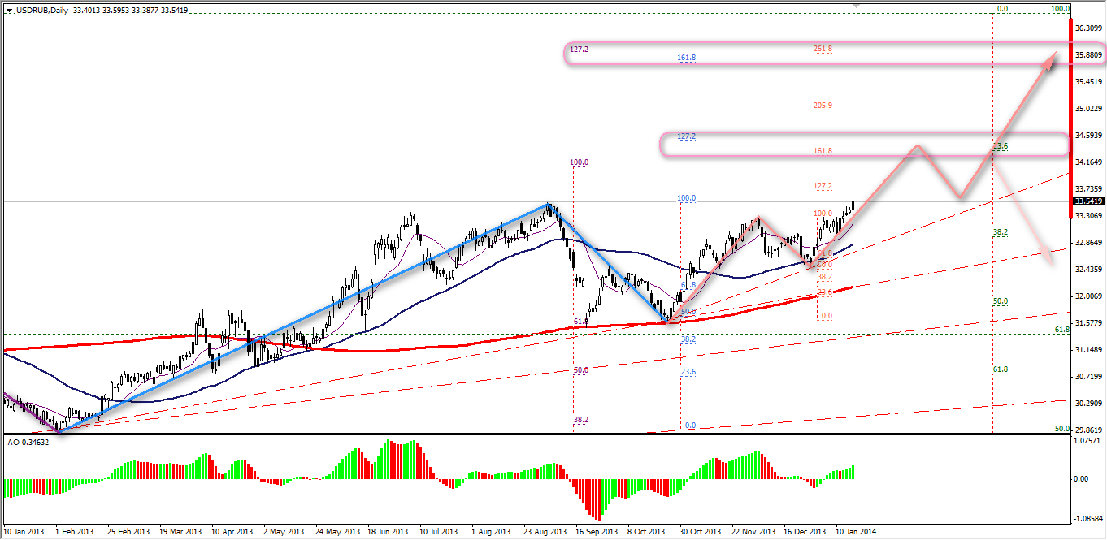
Task: Click the AO 0.34632 indicator label
Action: point(29,441)
